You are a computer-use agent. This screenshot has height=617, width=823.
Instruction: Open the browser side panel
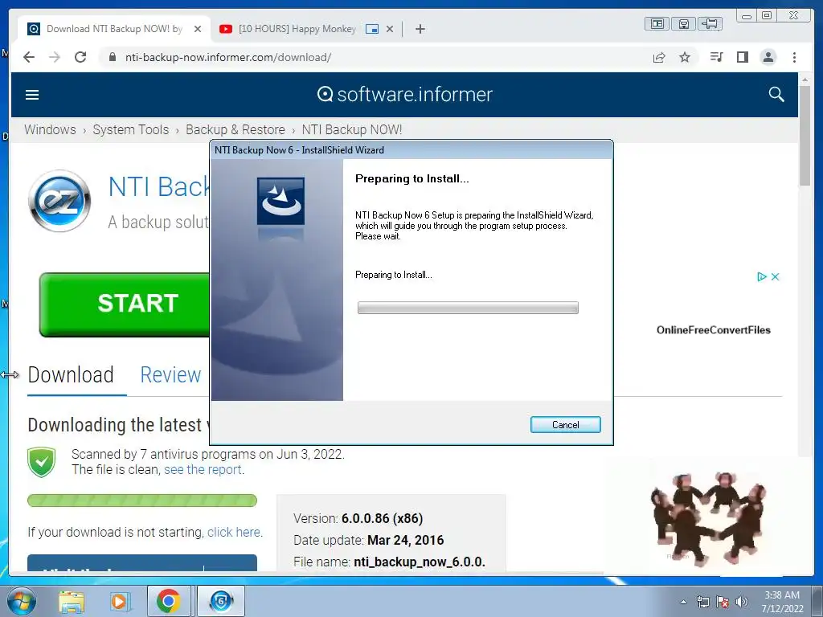click(742, 57)
